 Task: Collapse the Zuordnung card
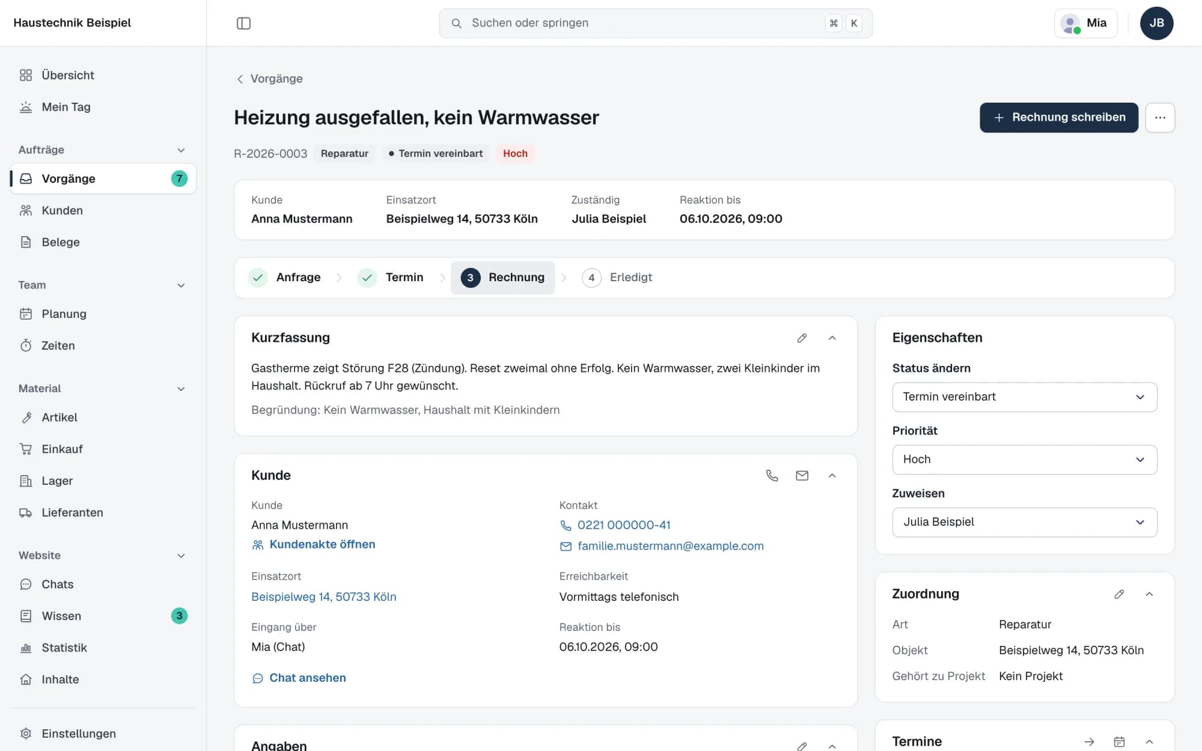tap(1149, 594)
